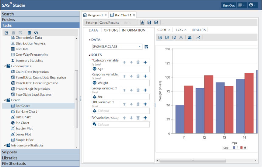
Task: Click the new task icon in Tasks toolbar
Action: (6, 33)
